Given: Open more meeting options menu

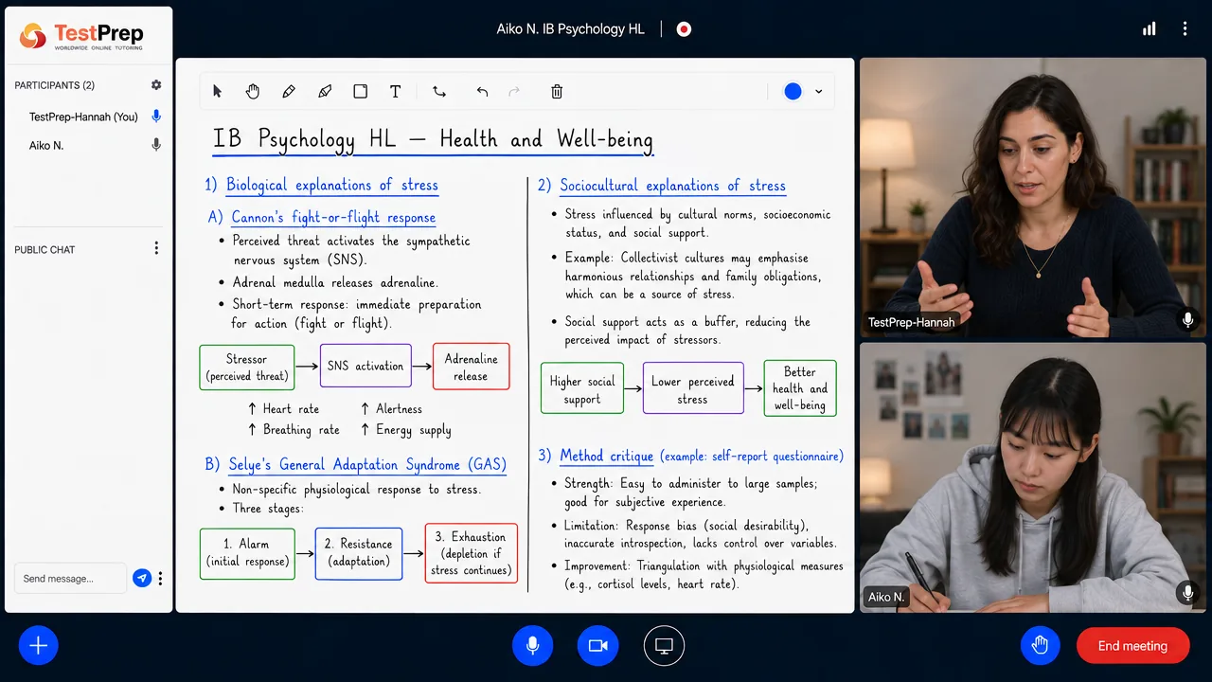Looking at the screenshot, I should point(1185,29).
